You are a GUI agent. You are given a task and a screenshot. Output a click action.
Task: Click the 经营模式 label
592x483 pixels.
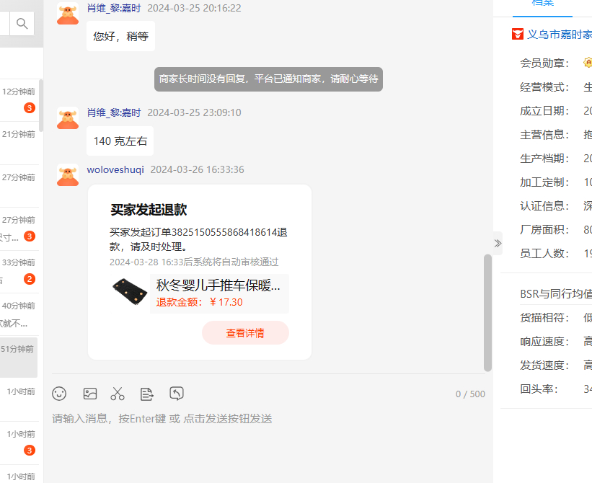pos(544,87)
